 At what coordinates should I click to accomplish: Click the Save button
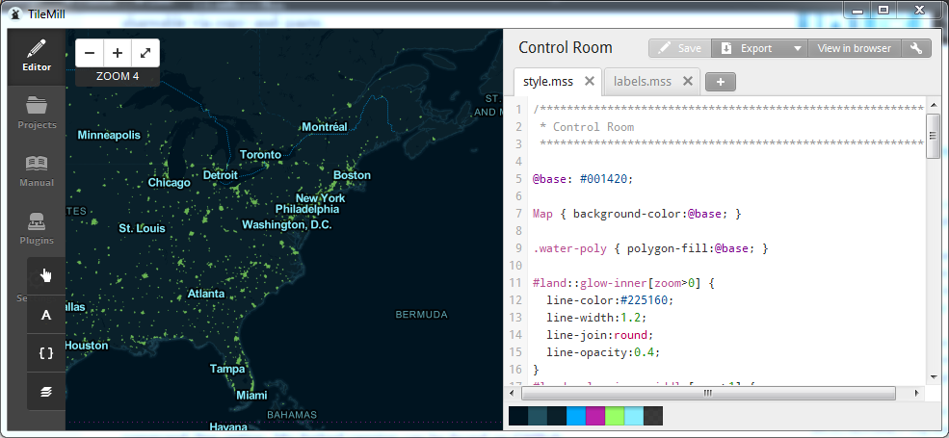click(x=680, y=48)
